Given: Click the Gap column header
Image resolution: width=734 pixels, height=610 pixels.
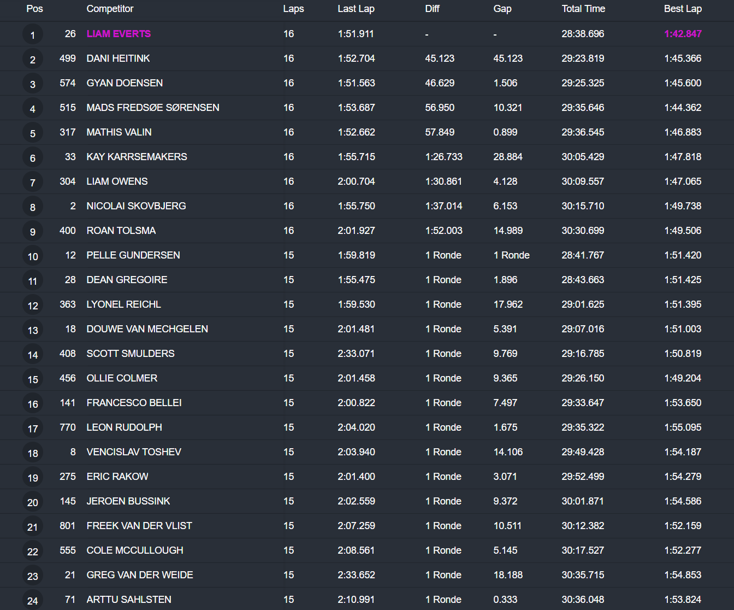Looking at the screenshot, I should 502,9.
